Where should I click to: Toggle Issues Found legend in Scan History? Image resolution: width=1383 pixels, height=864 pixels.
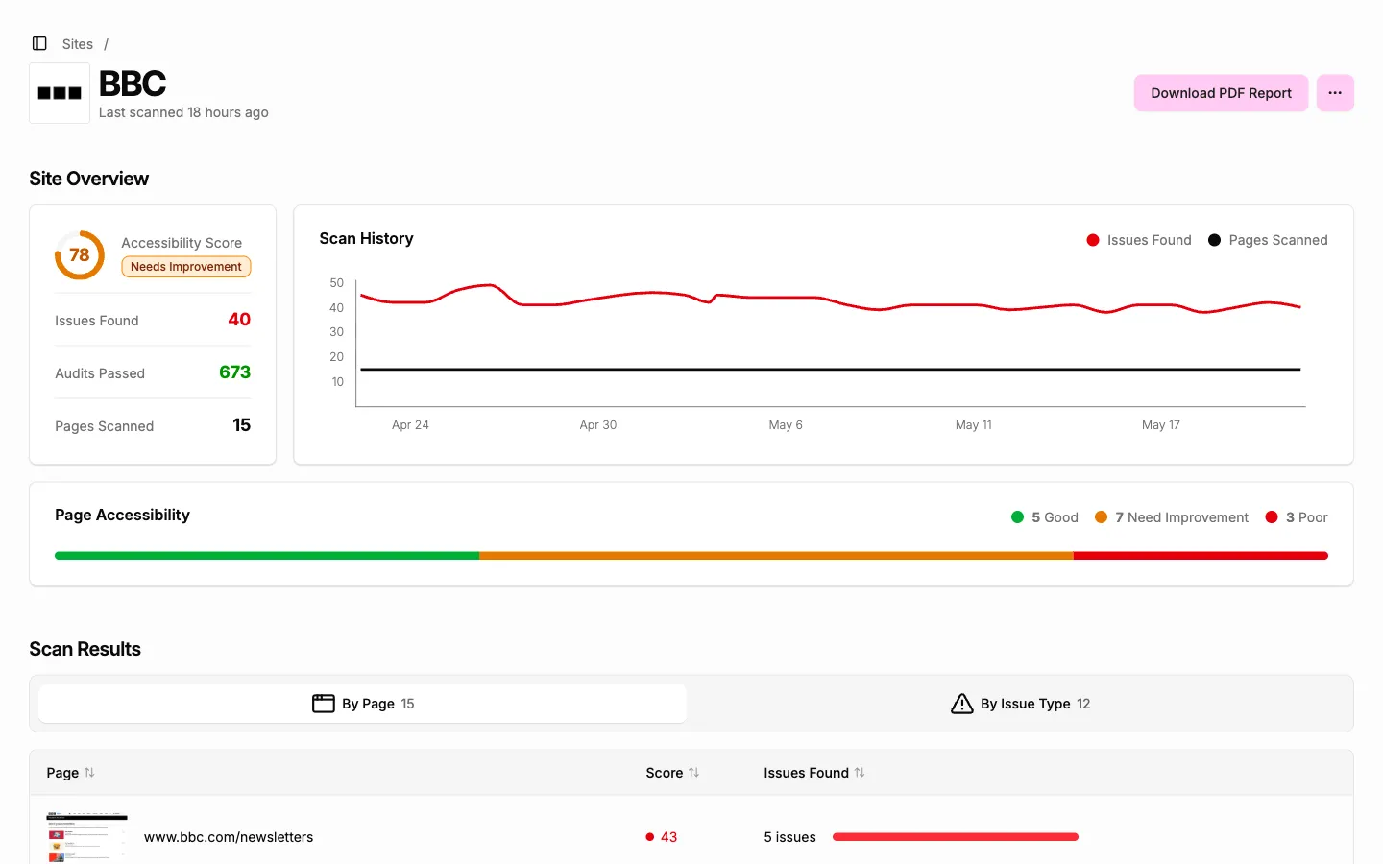tap(1139, 240)
